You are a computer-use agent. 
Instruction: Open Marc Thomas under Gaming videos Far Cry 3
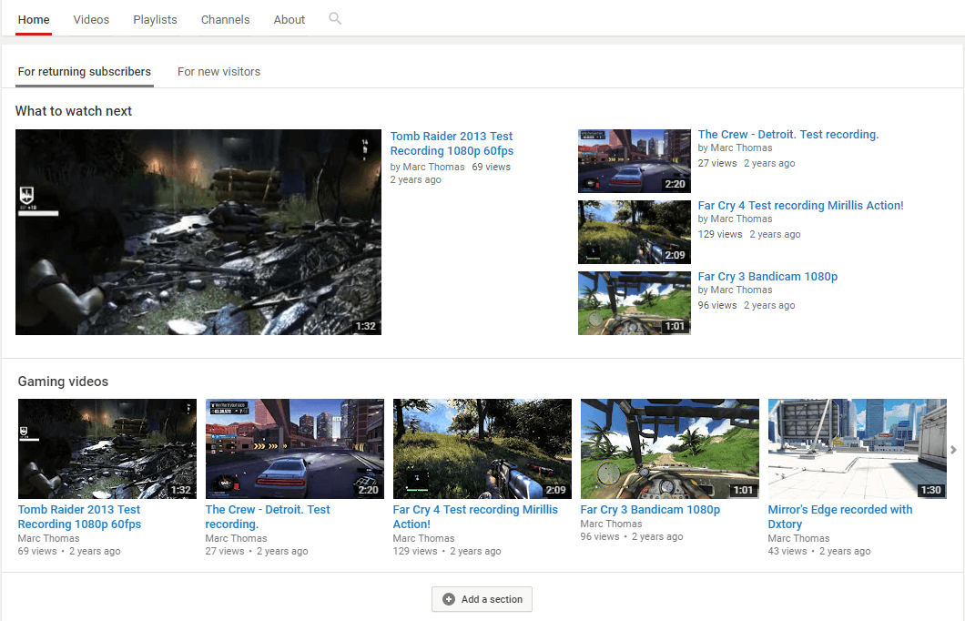(x=611, y=524)
